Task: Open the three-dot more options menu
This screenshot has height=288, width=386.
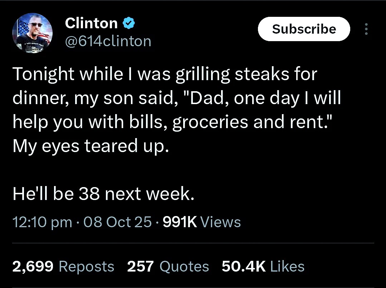Action: (366, 29)
